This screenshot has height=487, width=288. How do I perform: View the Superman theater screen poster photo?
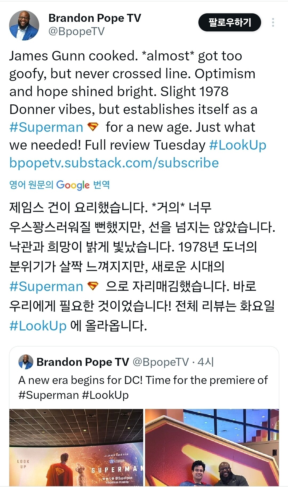[x=76, y=447]
